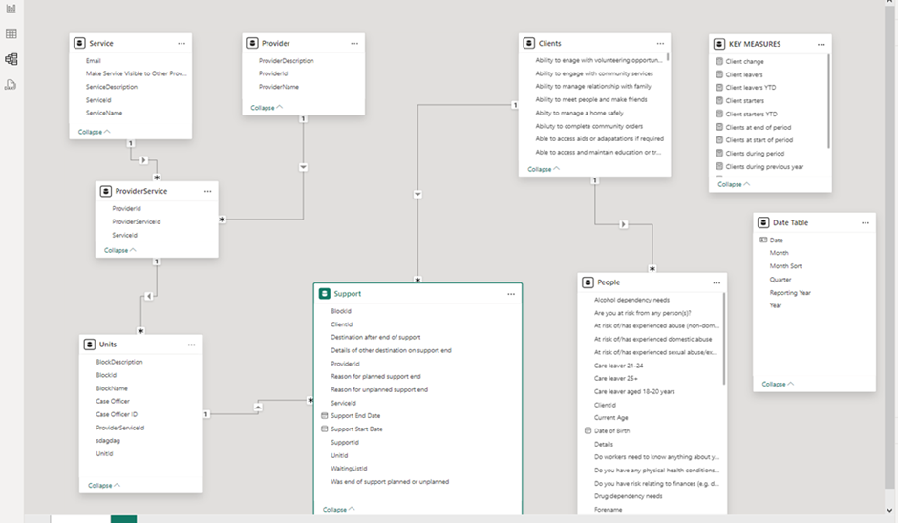
Task: Select the Care leaver 21-24 field
Action: [x=618, y=366]
